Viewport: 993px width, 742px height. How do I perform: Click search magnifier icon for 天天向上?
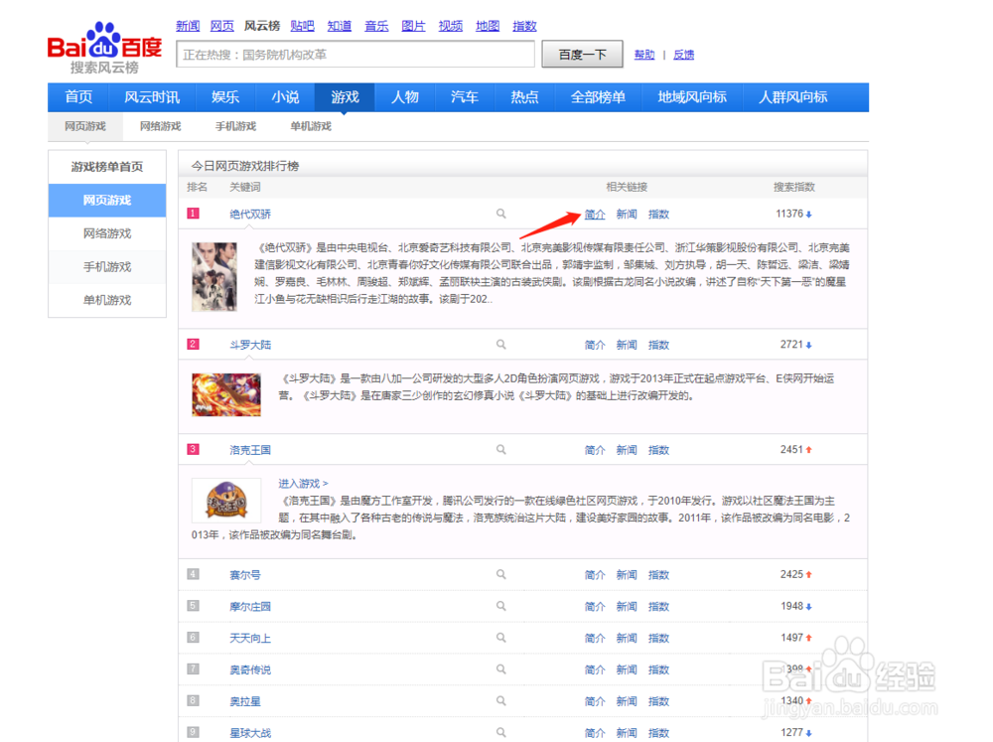tap(500, 638)
